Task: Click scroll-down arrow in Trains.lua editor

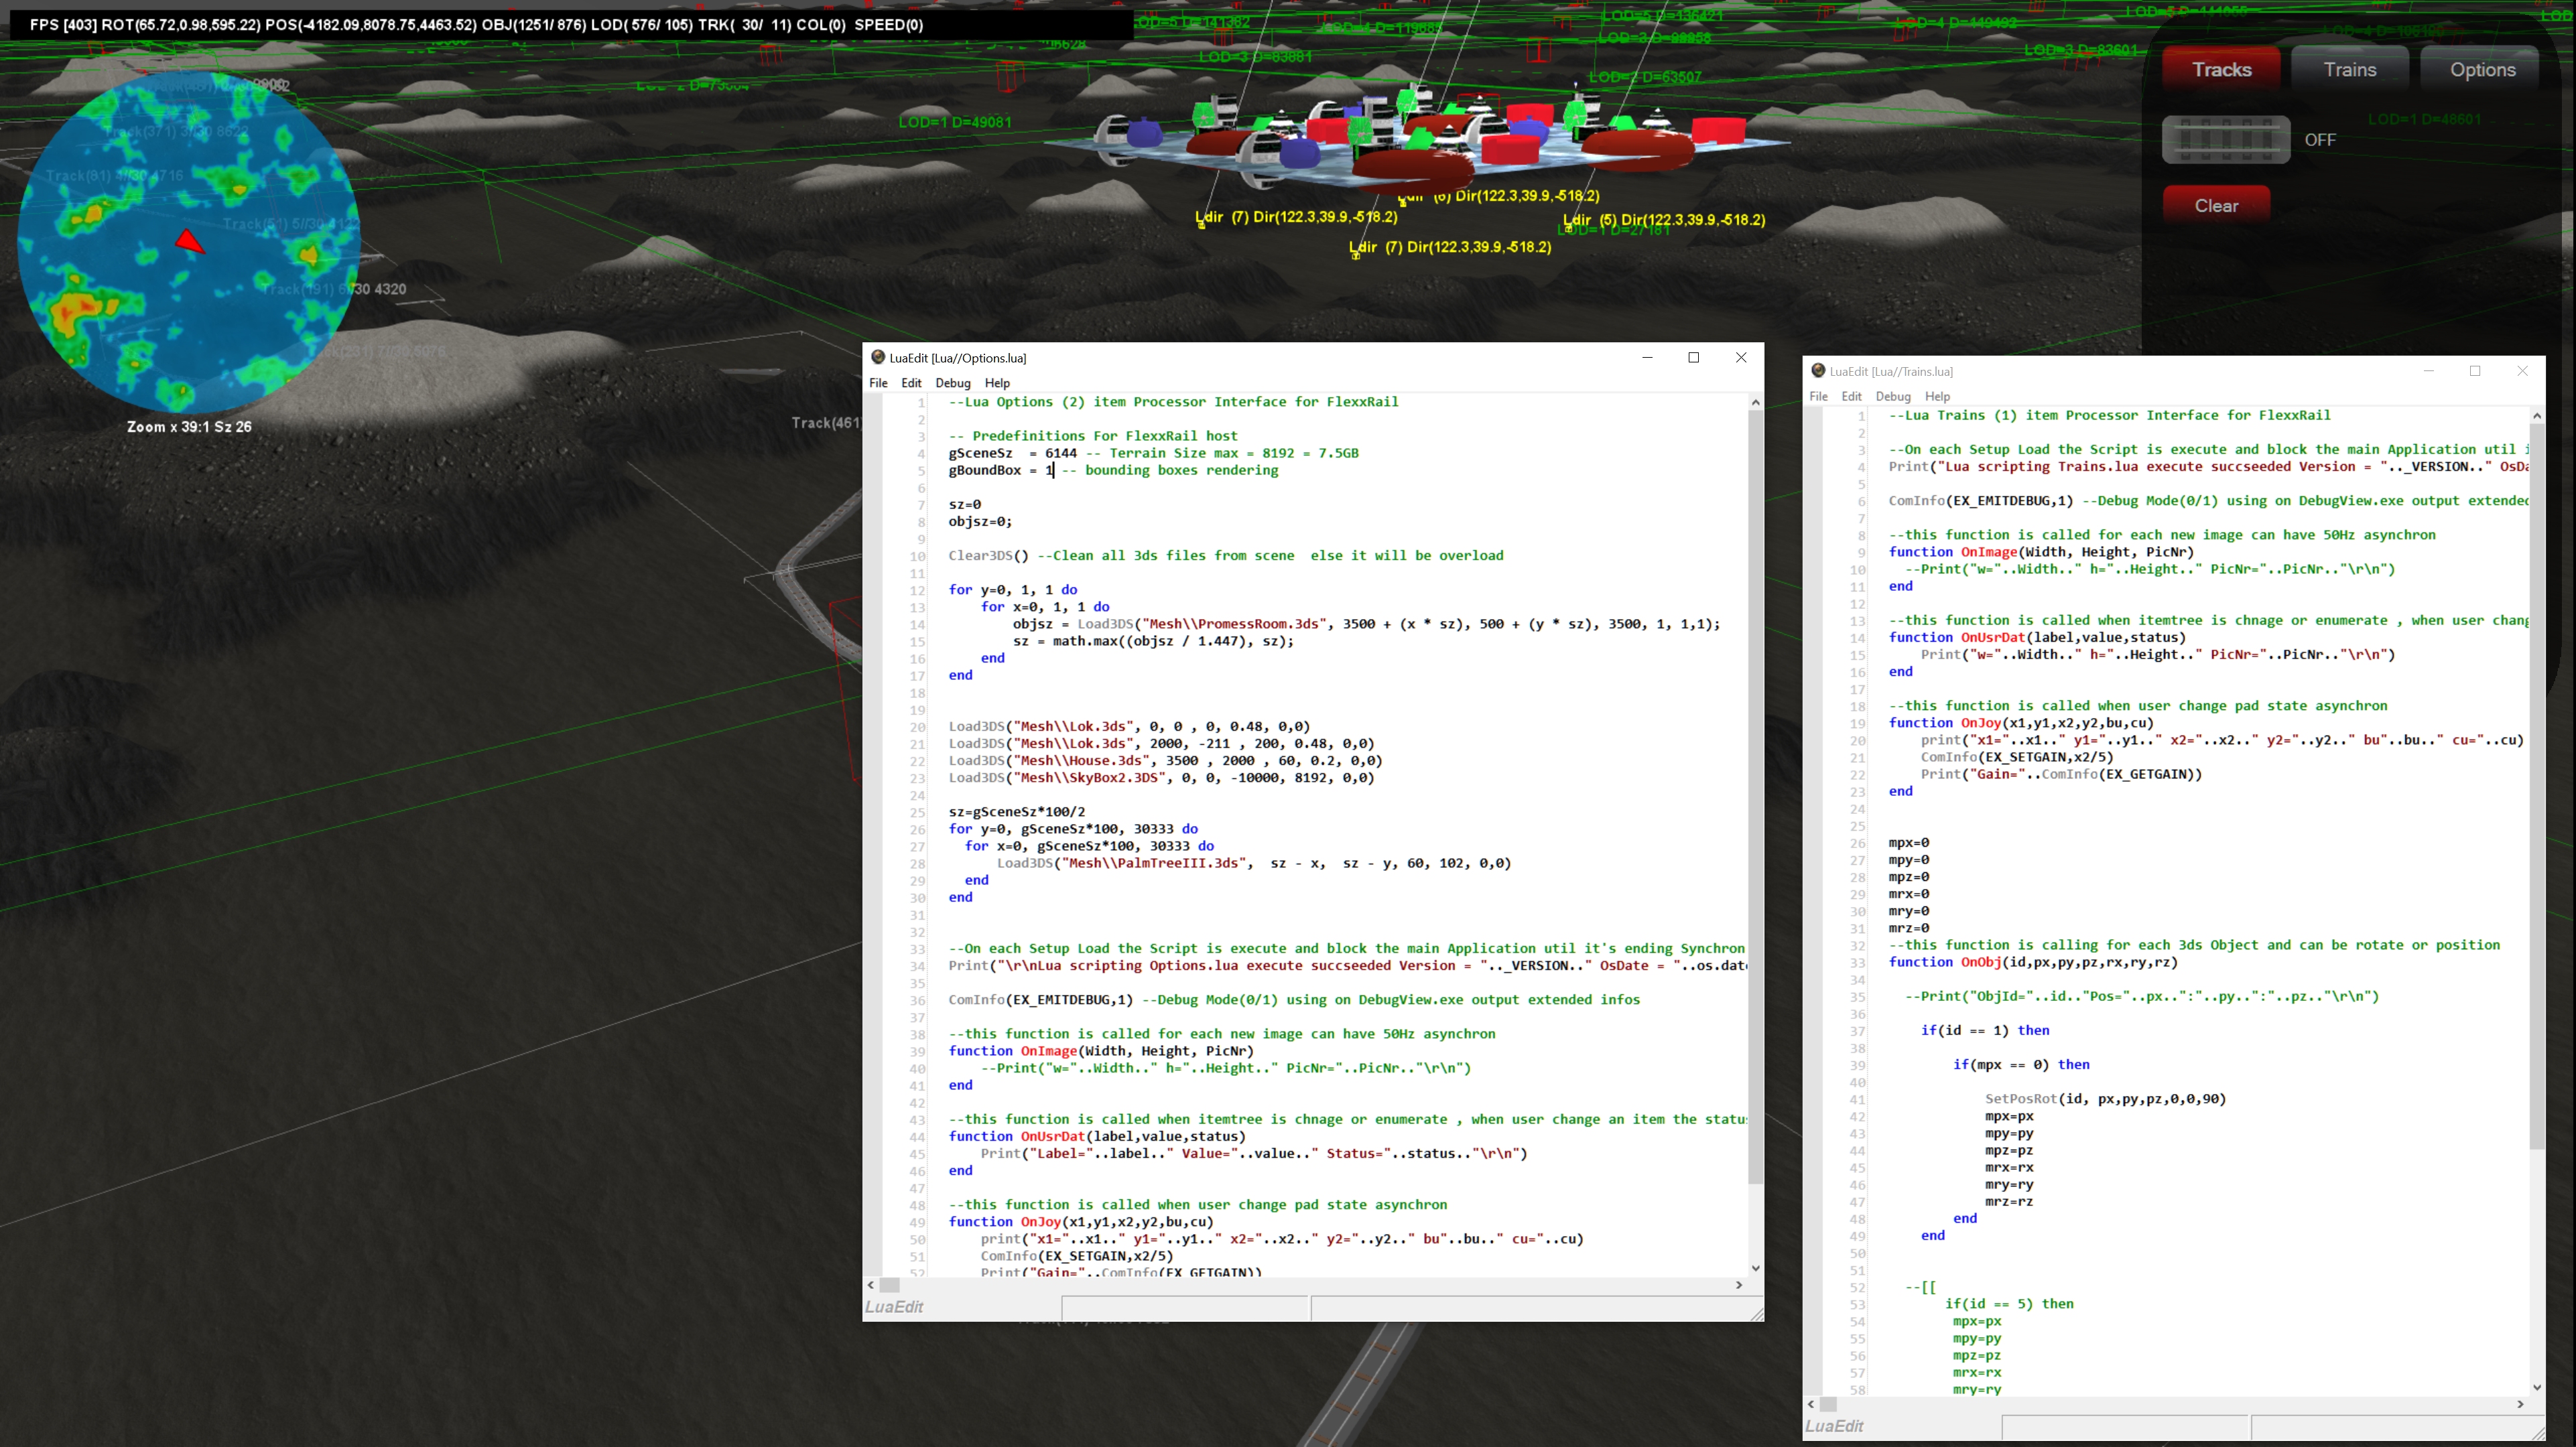Action: 2536,1388
